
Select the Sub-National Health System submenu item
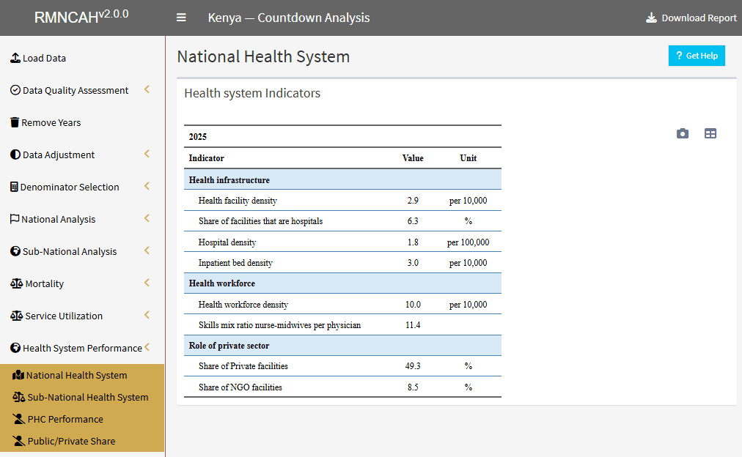click(82, 397)
